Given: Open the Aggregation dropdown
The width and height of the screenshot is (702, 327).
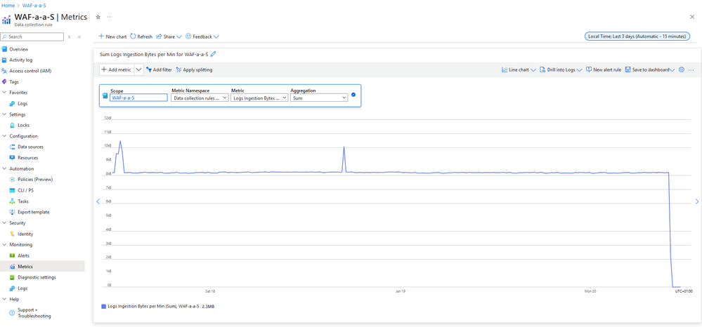Looking at the screenshot, I should click(319, 98).
